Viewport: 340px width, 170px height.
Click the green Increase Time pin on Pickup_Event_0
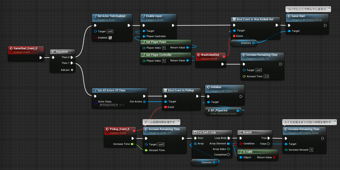132,144
